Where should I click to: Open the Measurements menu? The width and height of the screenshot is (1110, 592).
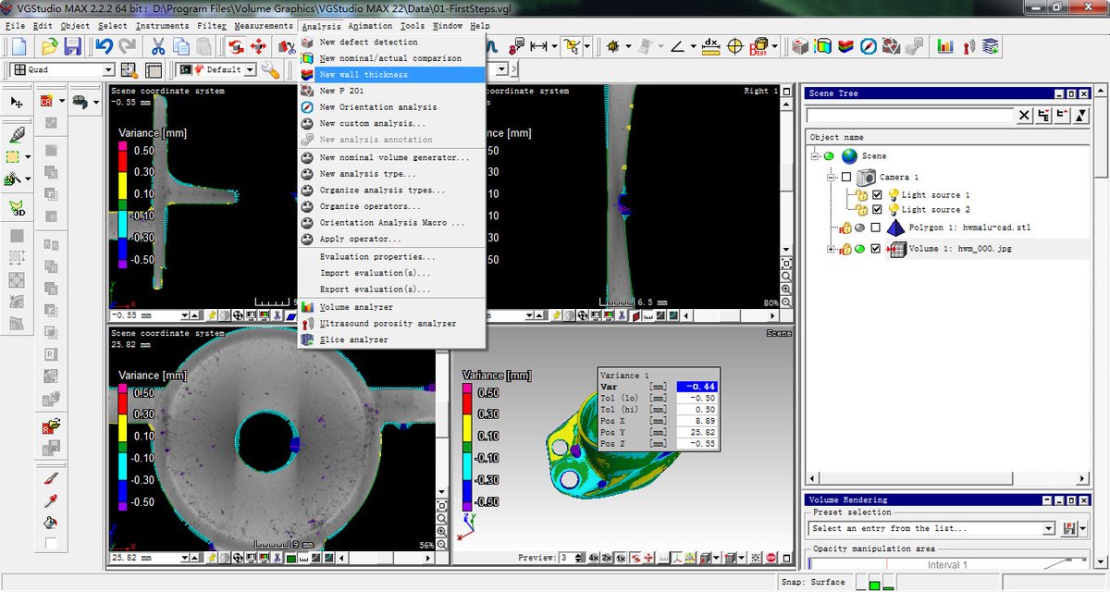click(264, 26)
